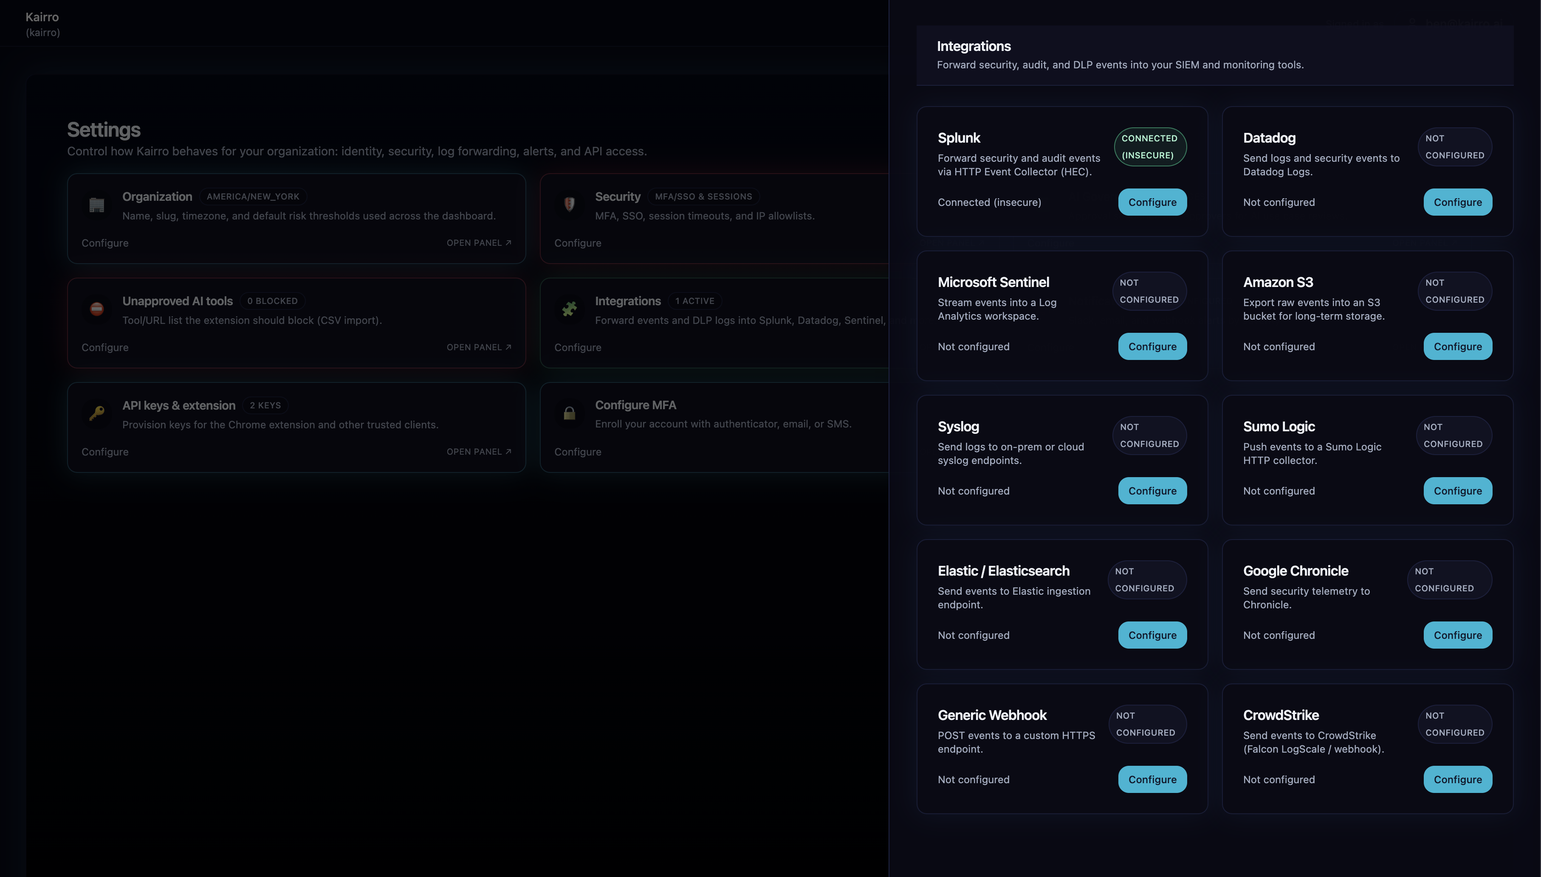The width and height of the screenshot is (1541, 877).
Task: Configure the Microsoft Sentinel integration
Action: tap(1152, 346)
